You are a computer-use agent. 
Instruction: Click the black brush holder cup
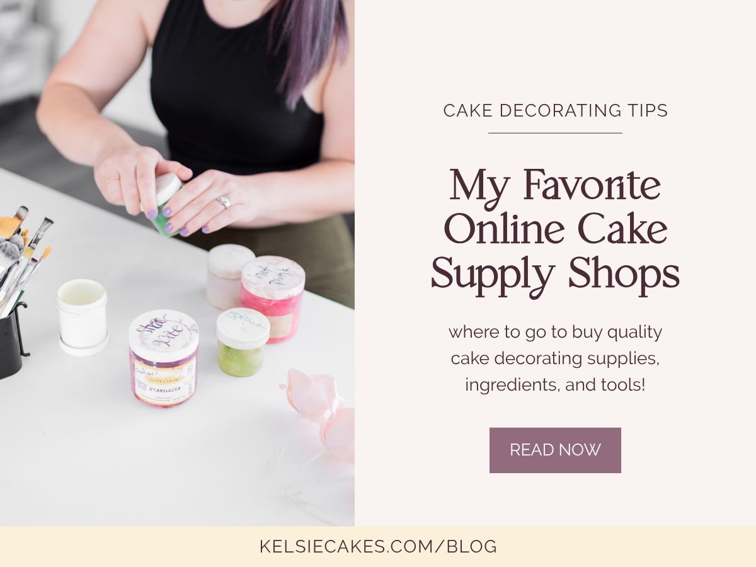tap(13, 341)
